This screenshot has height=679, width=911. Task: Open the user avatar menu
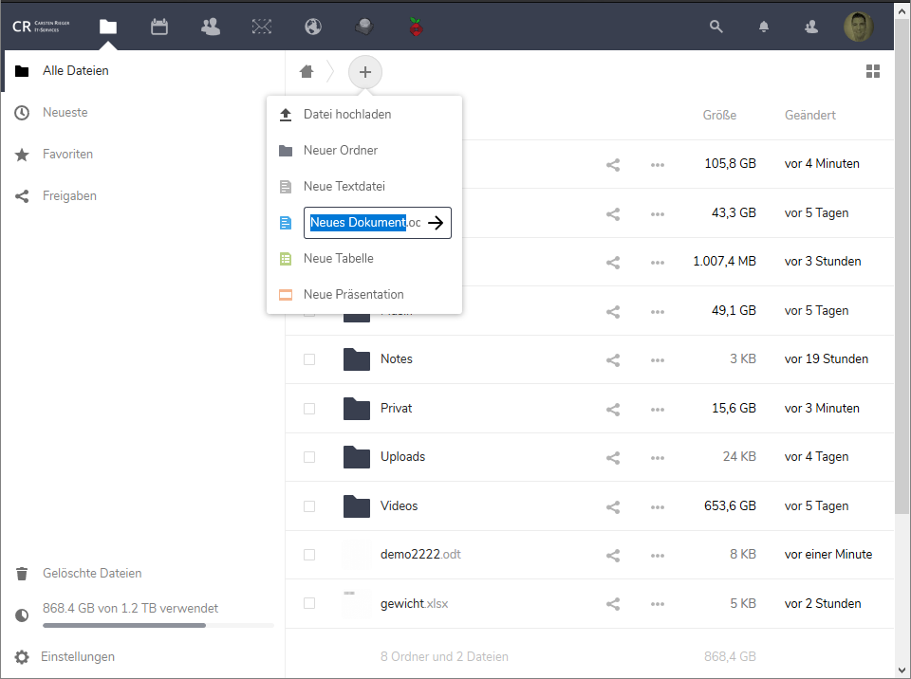(858, 26)
